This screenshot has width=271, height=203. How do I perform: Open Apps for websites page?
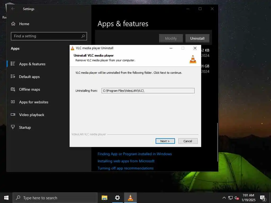(x=34, y=102)
